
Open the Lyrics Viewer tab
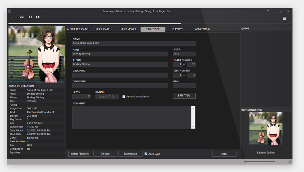pyautogui.click(x=128, y=29)
